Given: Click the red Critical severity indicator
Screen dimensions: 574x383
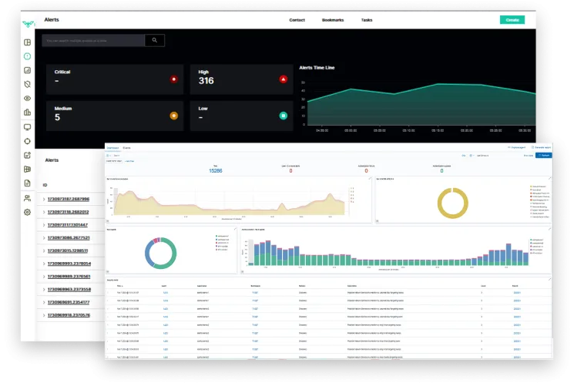Looking at the screenshot, I should point(173,79).
